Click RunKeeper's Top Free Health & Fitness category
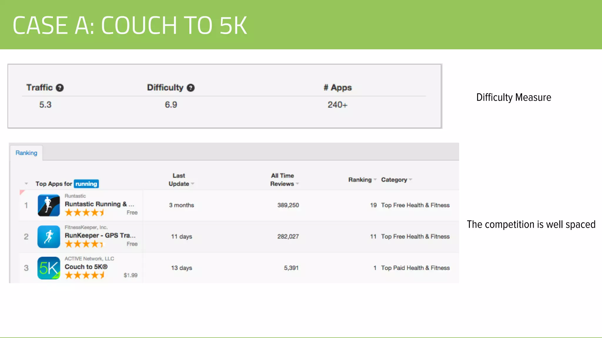This screenshot has height=338, width=602. 415,236
